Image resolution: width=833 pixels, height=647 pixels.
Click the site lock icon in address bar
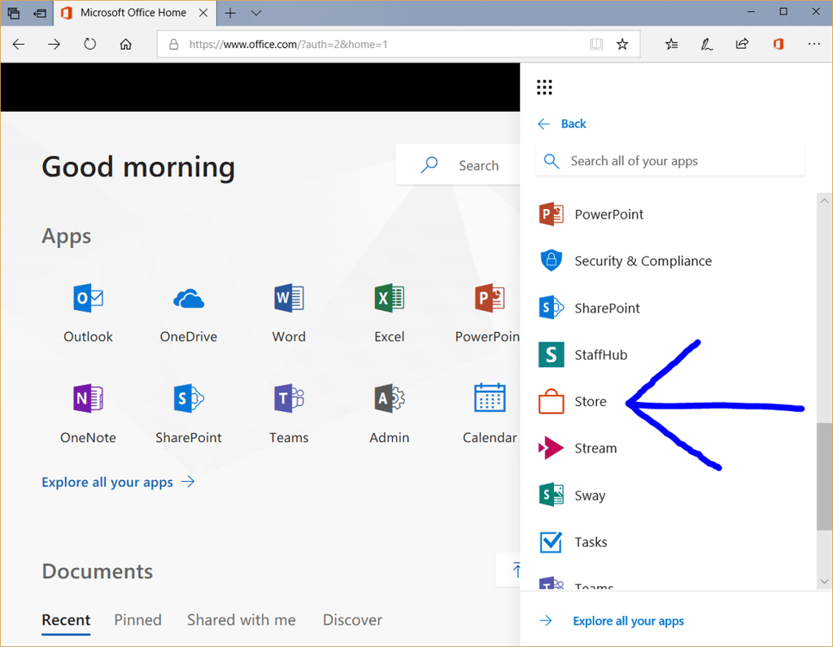pos(174,44)
